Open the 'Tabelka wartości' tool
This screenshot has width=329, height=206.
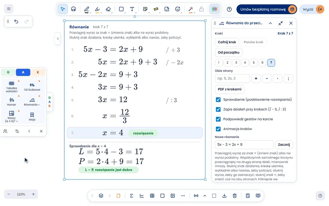click(12, 87)
